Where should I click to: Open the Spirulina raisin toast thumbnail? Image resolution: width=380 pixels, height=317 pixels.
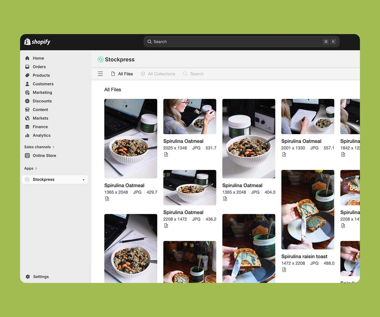pos(308,210)
